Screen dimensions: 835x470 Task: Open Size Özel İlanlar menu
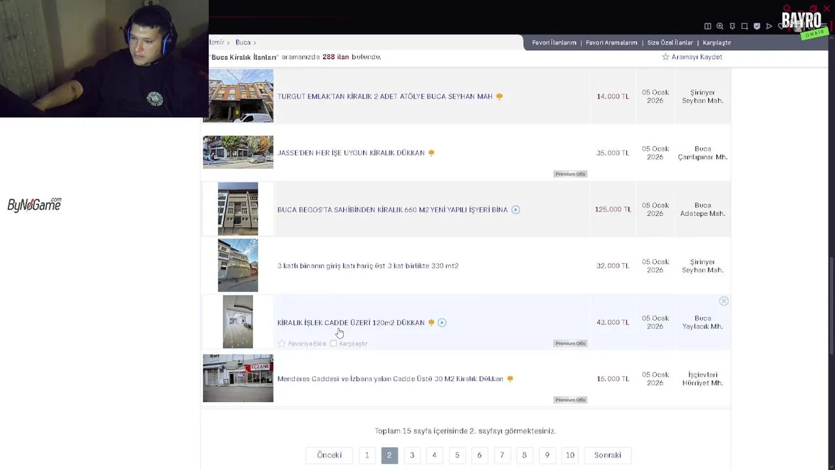[x=670, y=42]
